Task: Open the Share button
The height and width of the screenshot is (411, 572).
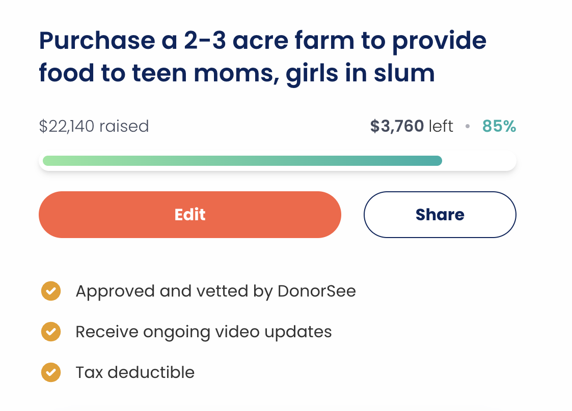Action: [x=440, y=215]
